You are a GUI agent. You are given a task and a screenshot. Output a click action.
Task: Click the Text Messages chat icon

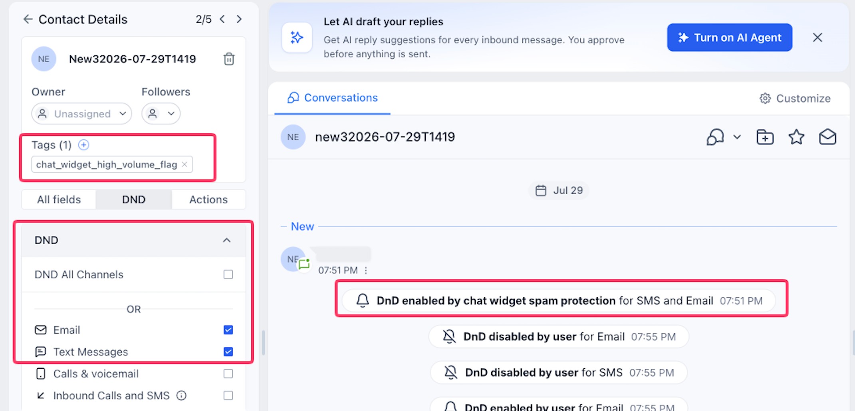pyautogui.click(x=41, y=352)
